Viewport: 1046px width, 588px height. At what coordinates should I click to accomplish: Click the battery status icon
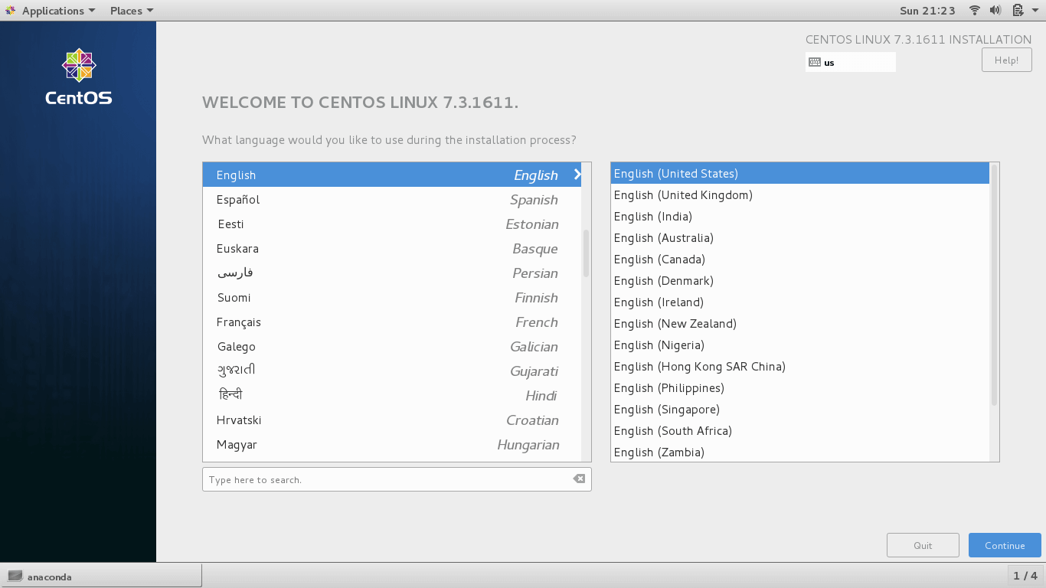pos(1018,11)
